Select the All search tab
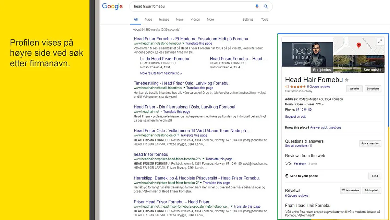This screenshot has height=220, width=390. point(136,20)
